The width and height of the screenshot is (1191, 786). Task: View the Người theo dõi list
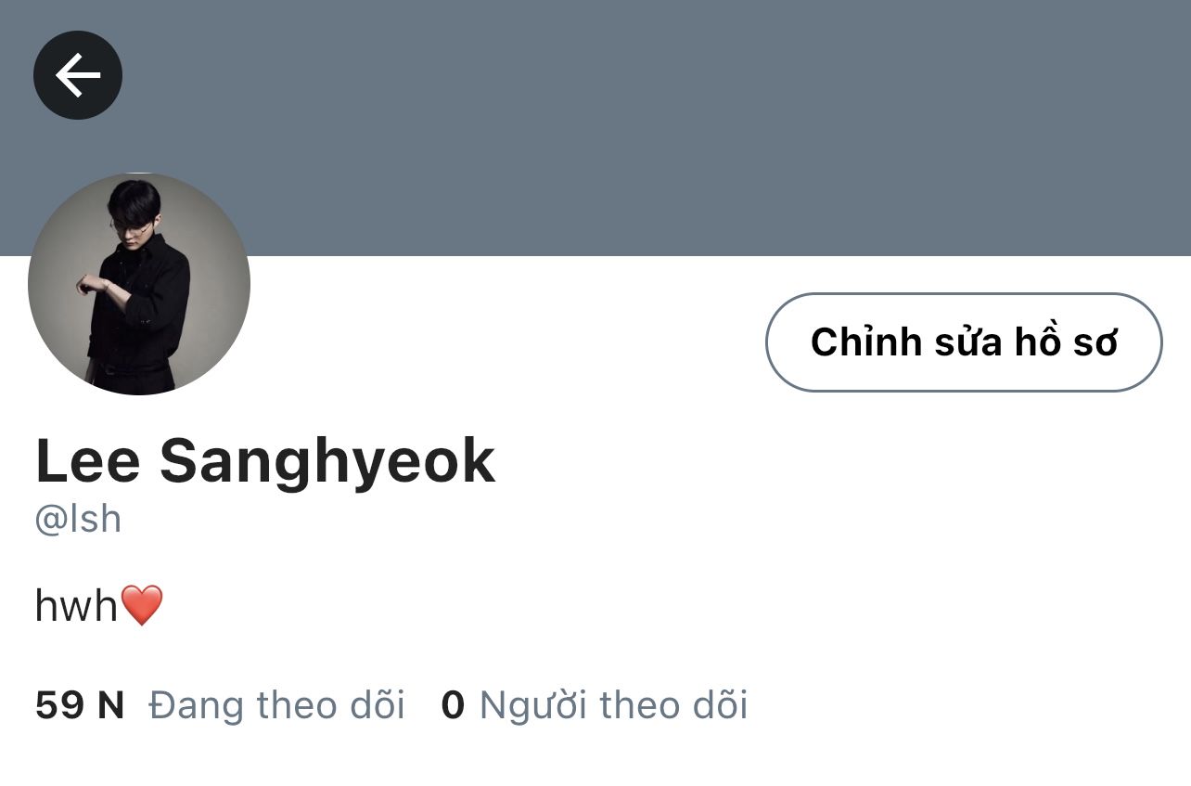pyautogui.click(x=613, y=705)
